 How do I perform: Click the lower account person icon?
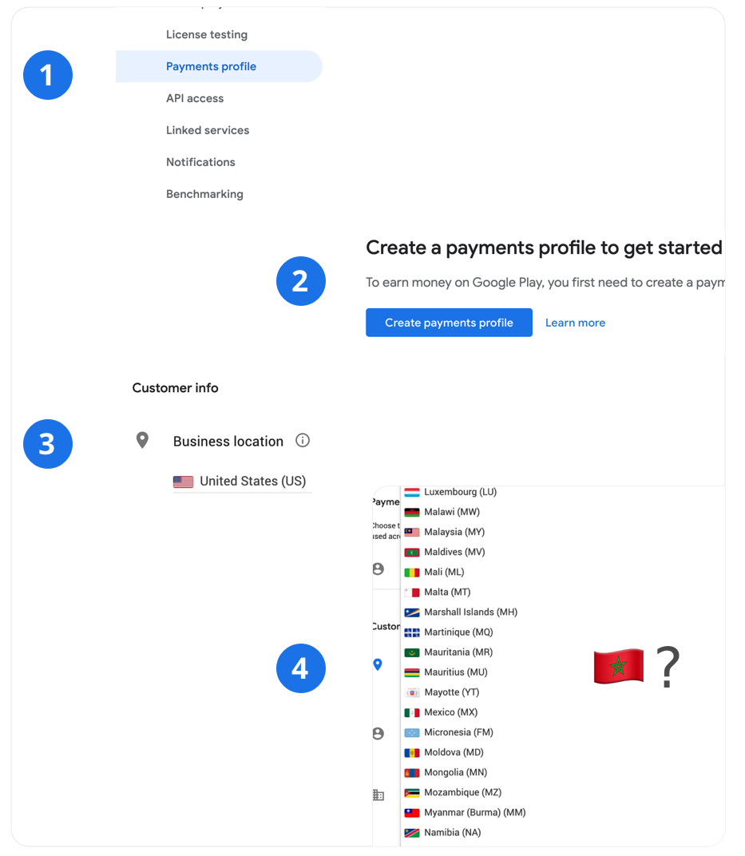pyautogui.click(x=378, y=733)
